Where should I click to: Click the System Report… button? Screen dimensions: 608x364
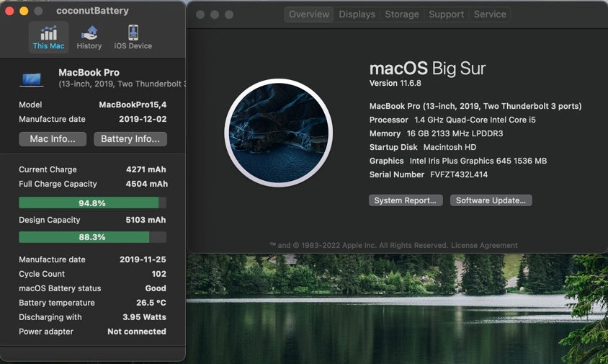[x=406, y=200]
